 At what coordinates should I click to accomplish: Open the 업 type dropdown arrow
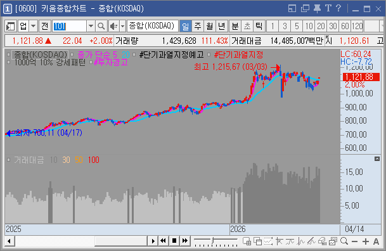pos(34,26)
